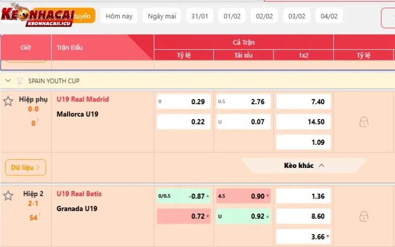Pick handicap odds 0.72 for Granada U19
Viewport: 395px width, 247px height.
pyautogui.click(x=184, y=216)
